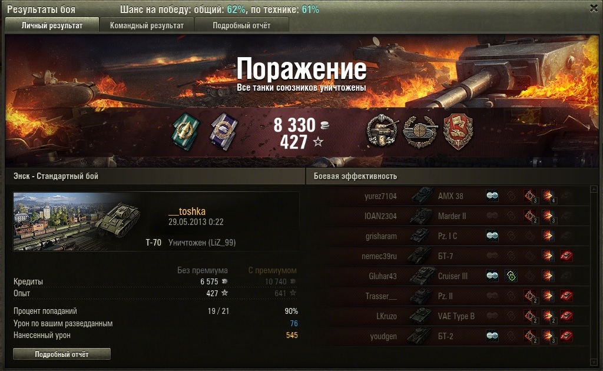Click the laurel wreath tank target badge
This screenshot has width=603, height=371.
[420, 131]
